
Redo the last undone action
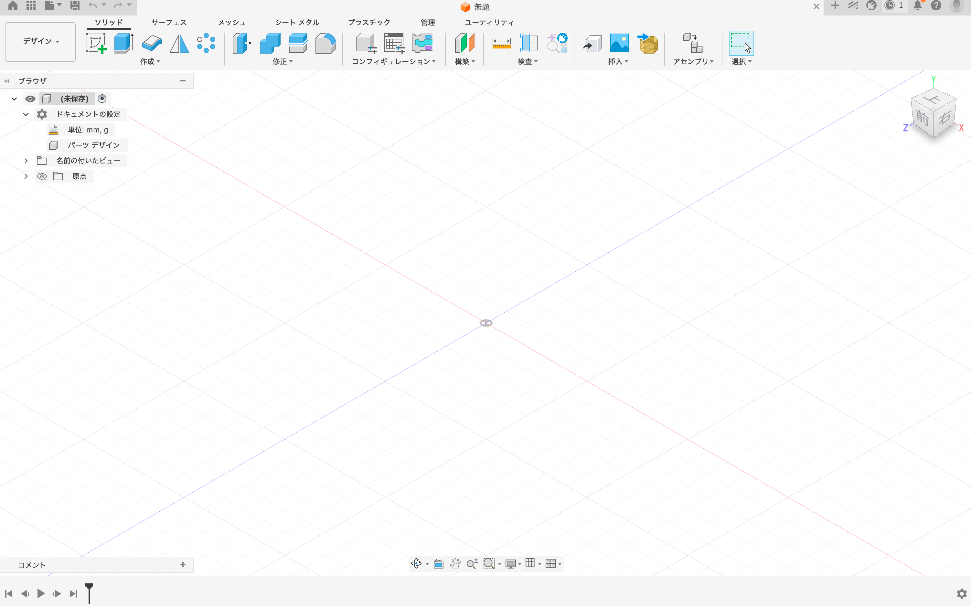(x=118, y=5)
